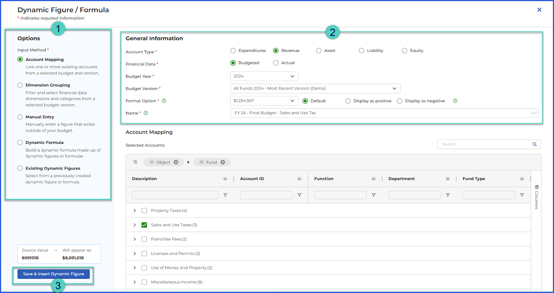Remove the Object grouping chip
554x293 pixels.
click(x=176, y=162)
